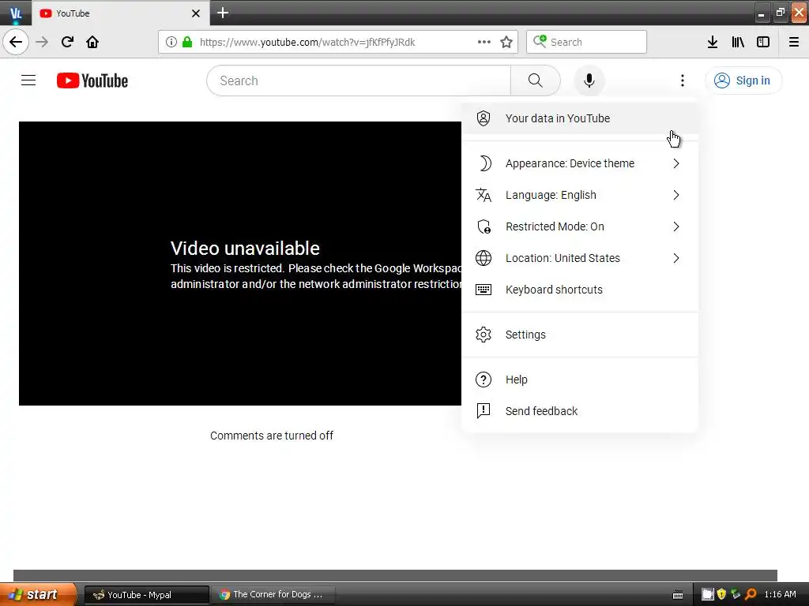Image resolution: width=809 pixels, height=606 pixels.
Task: Close the YouTube three-dot settings menu
Action: [683, 80]
